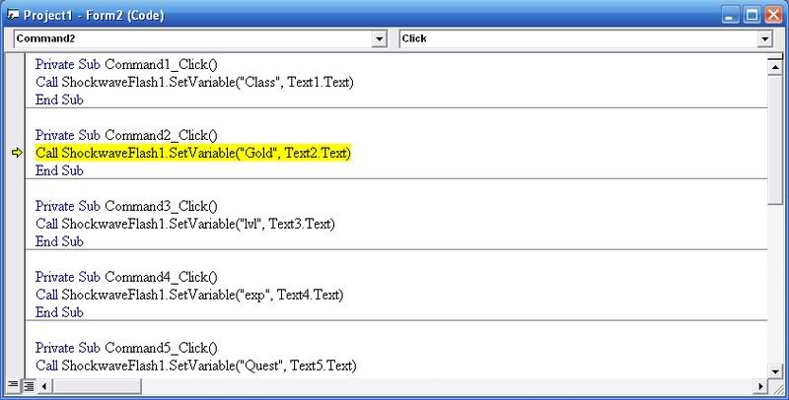Viewport: 789px width, 400px height.
Task: Close the Form2 code window
Action: pyautogui.click(x=773, y=15)
